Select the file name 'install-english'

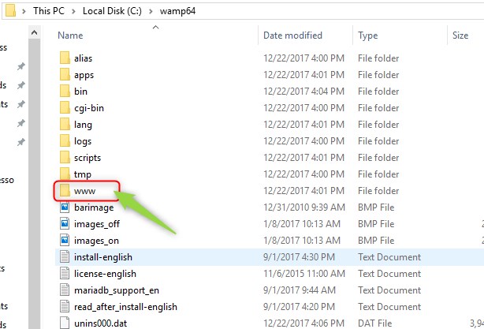point(103,257)
